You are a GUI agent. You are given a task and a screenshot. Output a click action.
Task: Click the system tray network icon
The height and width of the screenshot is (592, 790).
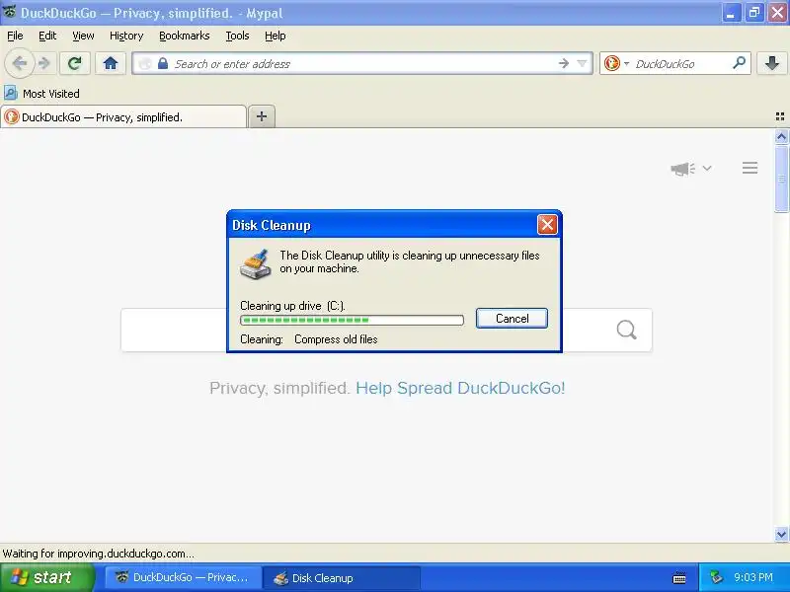click(716, 577)
